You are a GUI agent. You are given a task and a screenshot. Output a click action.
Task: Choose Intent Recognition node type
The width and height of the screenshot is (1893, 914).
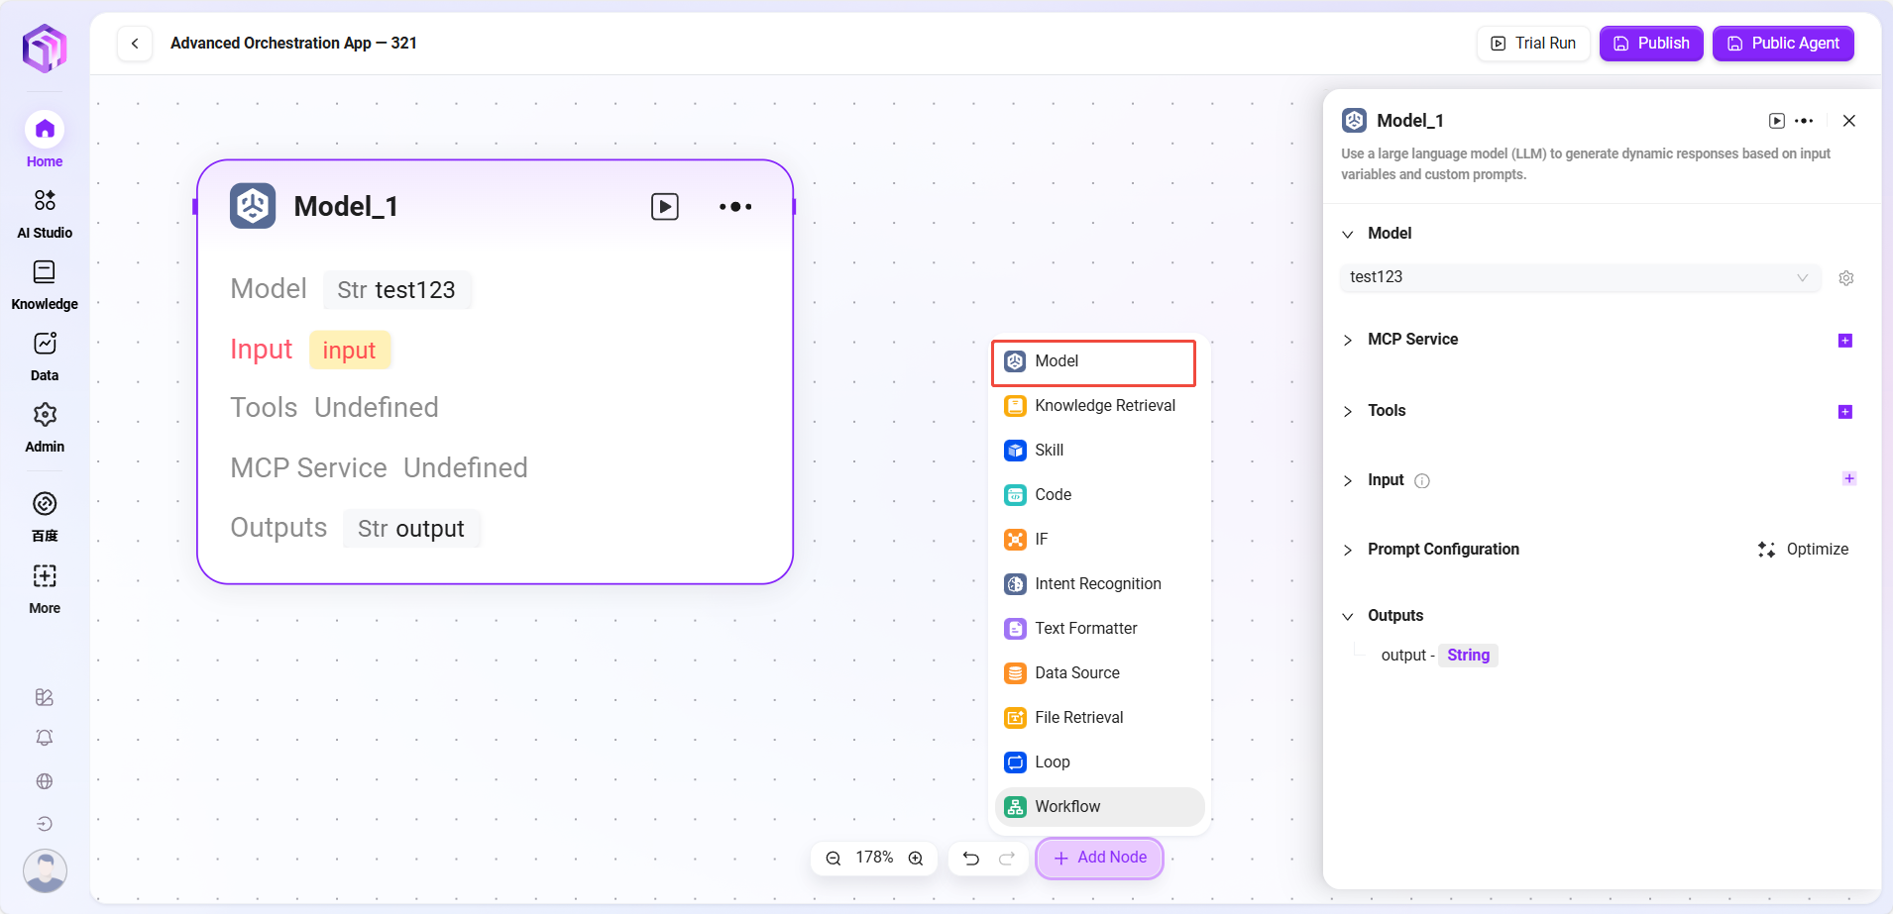click(x=1097, y=584)
